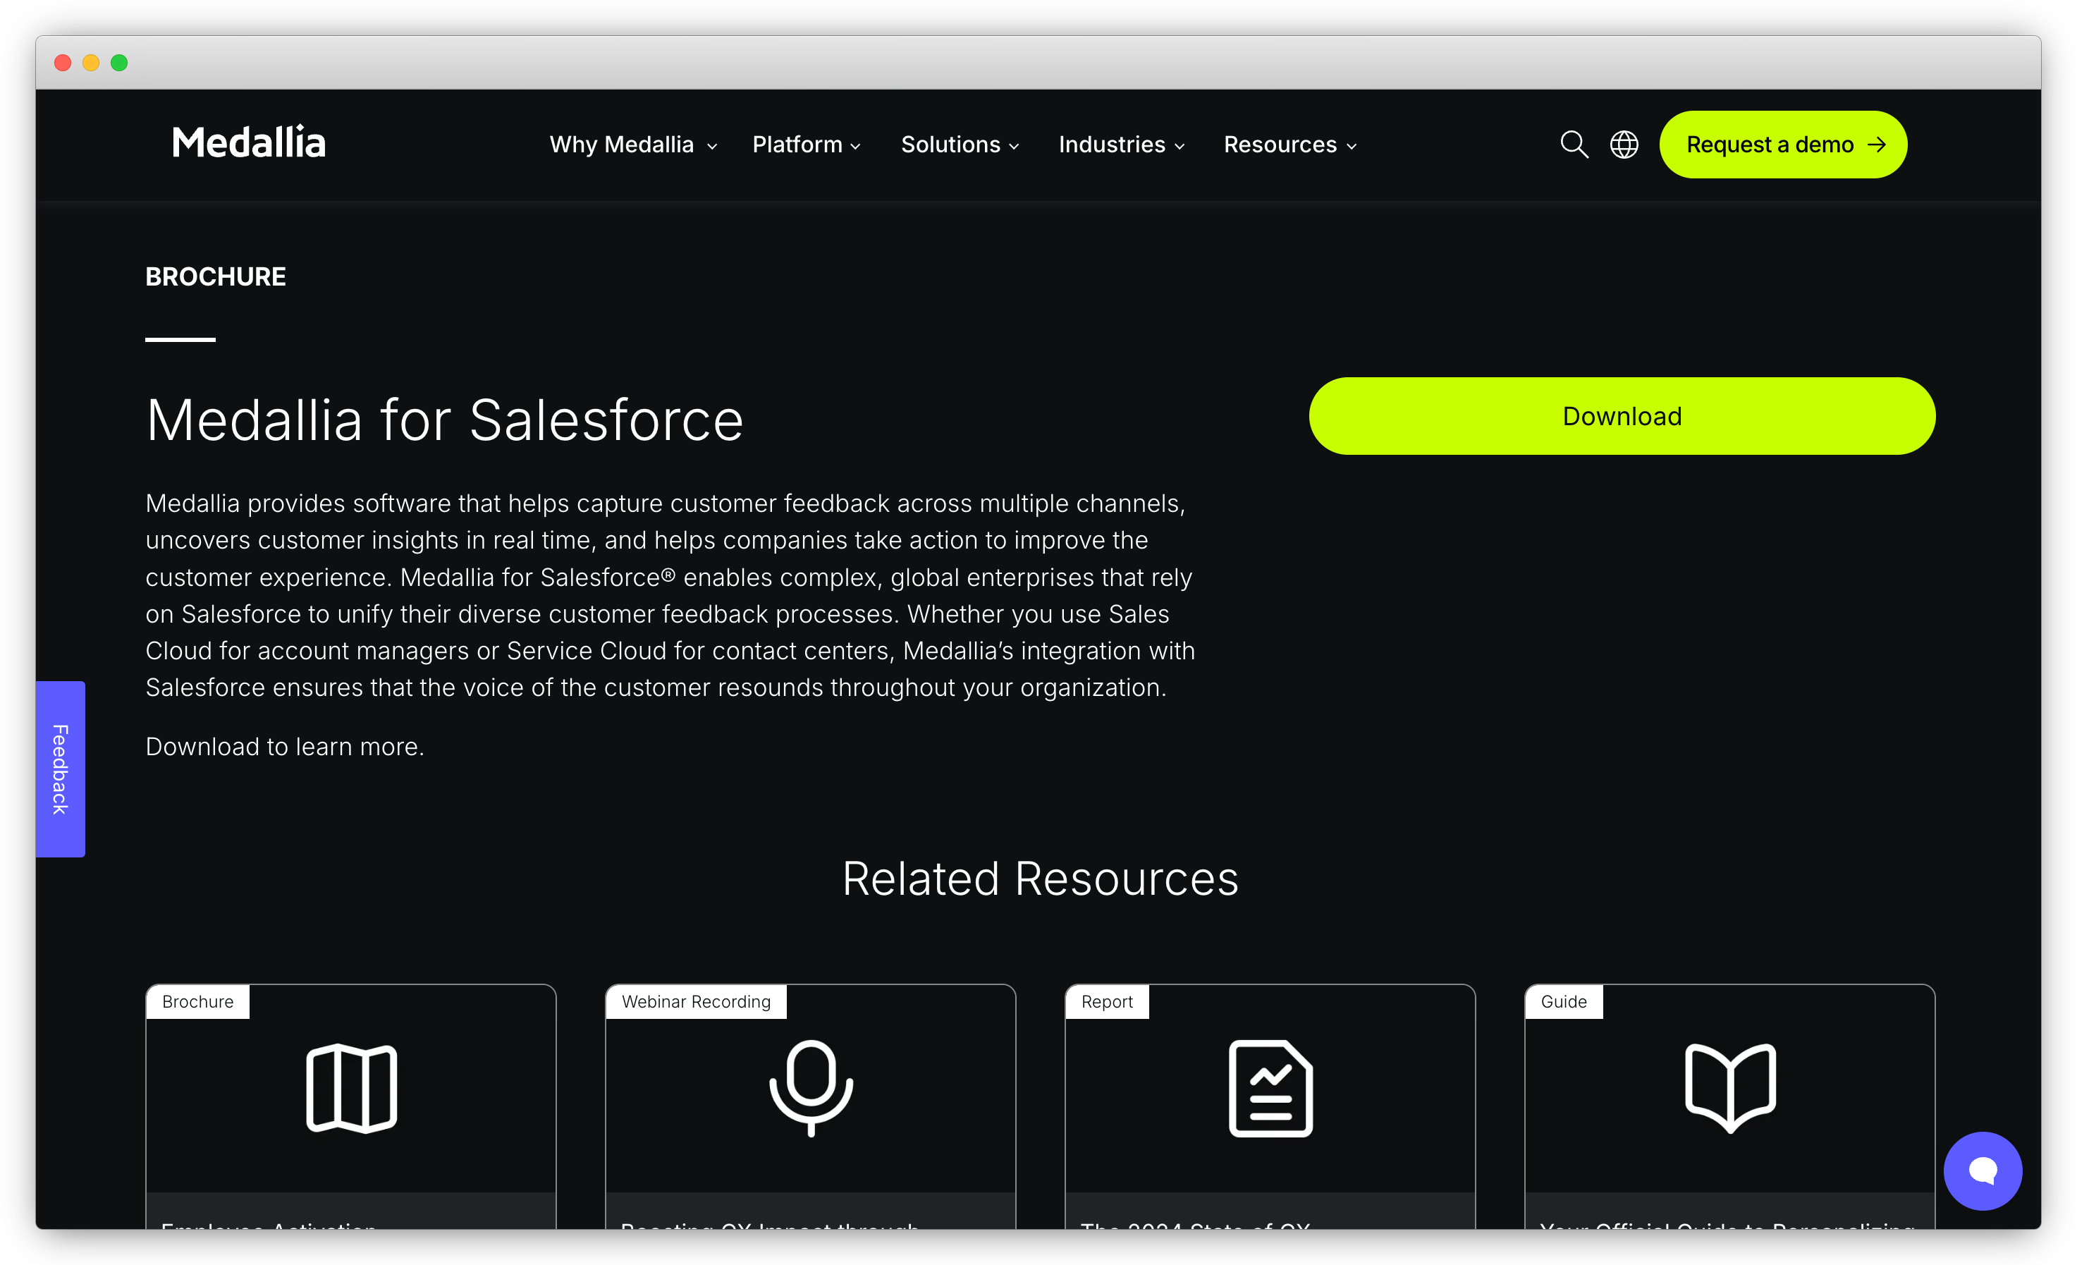Image resolution: width=2077 pixels, height=1265 pixels.
Task: Select the open book icon on the Guide card
Action: 1729,1088
